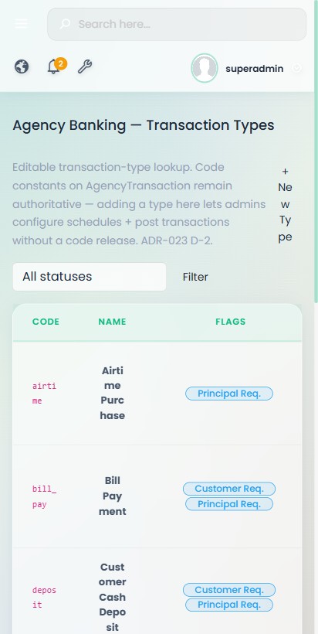
Task: Click the + New Type button
Action: pos(285,204)
